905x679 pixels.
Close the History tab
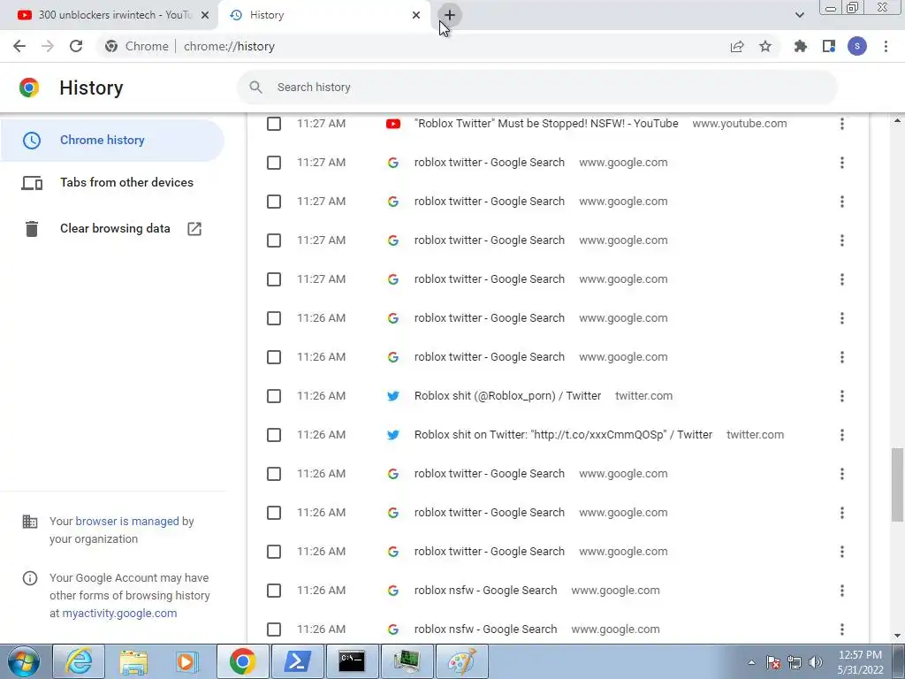tap(416, 15)
